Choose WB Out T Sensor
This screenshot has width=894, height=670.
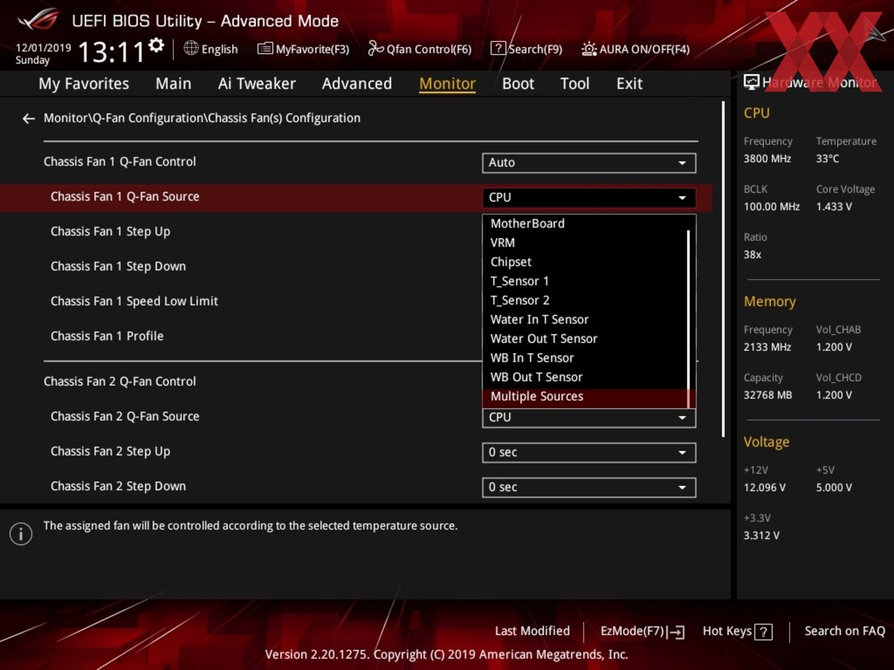coord(584,377)
